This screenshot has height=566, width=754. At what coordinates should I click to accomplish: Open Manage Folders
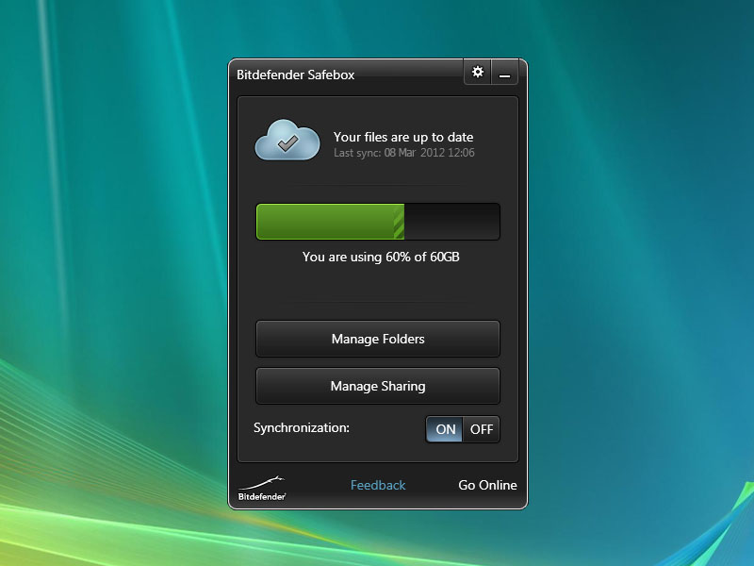click(378, 339)
